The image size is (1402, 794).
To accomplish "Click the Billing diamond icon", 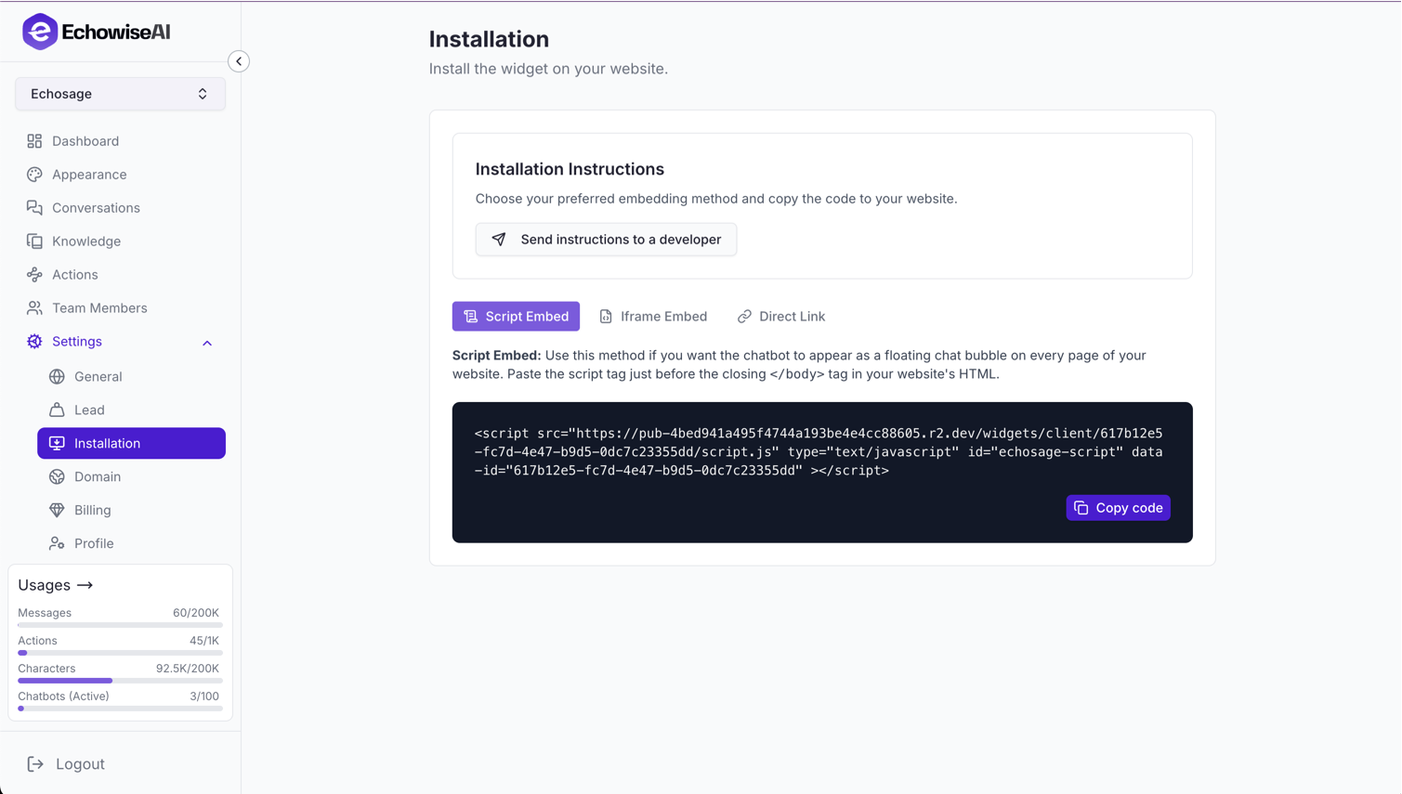I will click(57, 510).
